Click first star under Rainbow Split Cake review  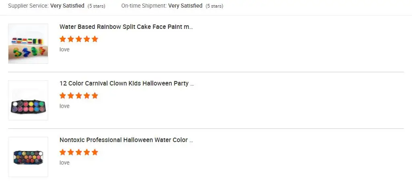point(63,39)
